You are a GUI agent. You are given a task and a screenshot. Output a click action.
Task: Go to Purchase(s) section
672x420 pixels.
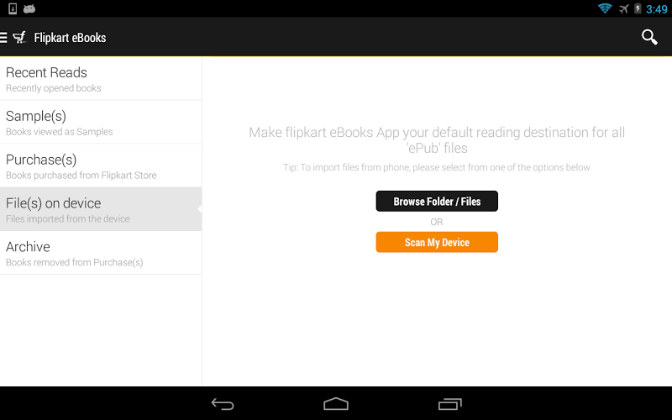point(101,165)
